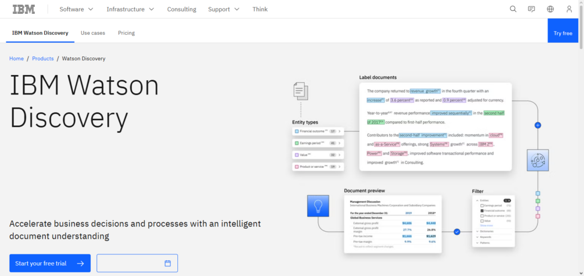584x276 pixels.
Task: Click the blue square beside Financial outcome entity
Action: [297, 131]
